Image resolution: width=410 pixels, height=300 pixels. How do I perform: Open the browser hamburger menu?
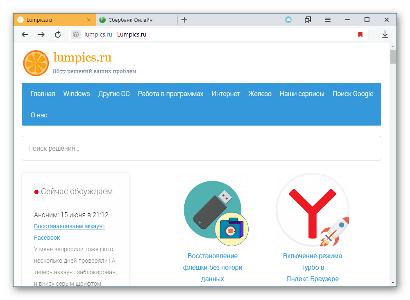coord(328,20)
